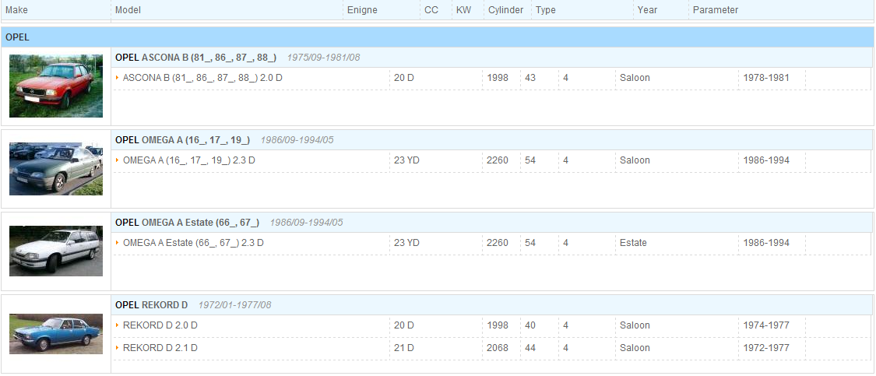Open the blue Opel Rekord D thumbnail
The image size is (876, 376).
(56, 333)
